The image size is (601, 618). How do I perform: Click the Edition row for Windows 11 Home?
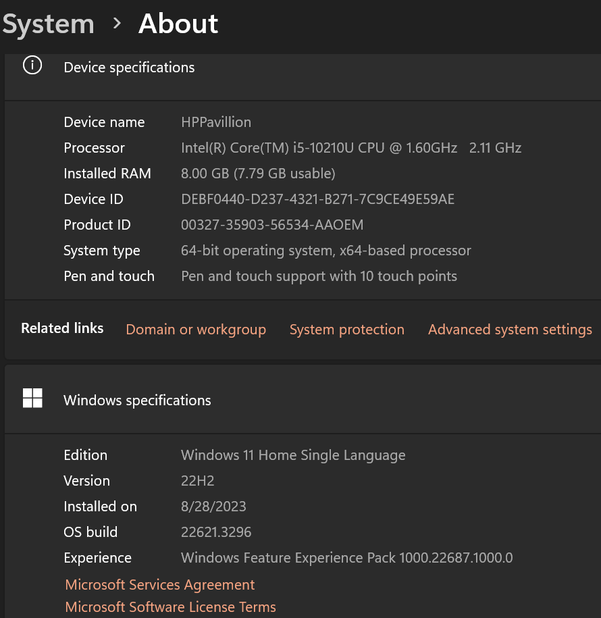coord(293,455)
